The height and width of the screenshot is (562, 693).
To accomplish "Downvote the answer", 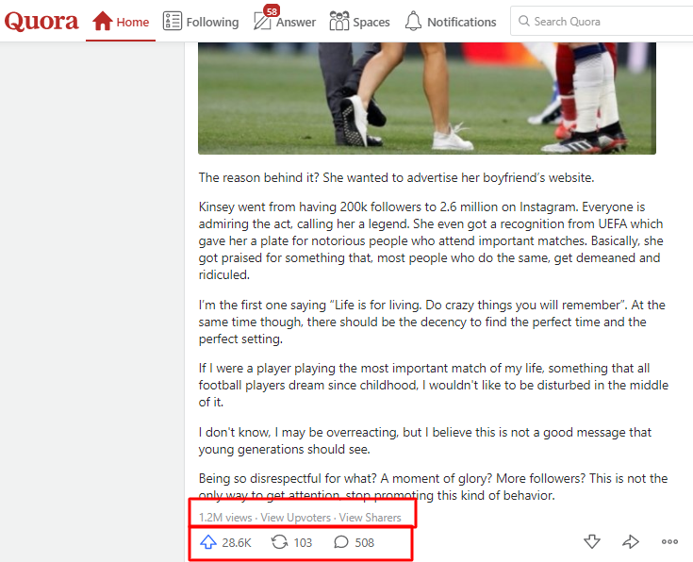I will 592,541.
